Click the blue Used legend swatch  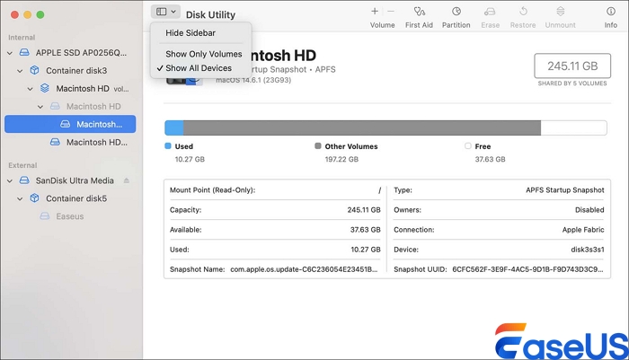click(168, 146)
